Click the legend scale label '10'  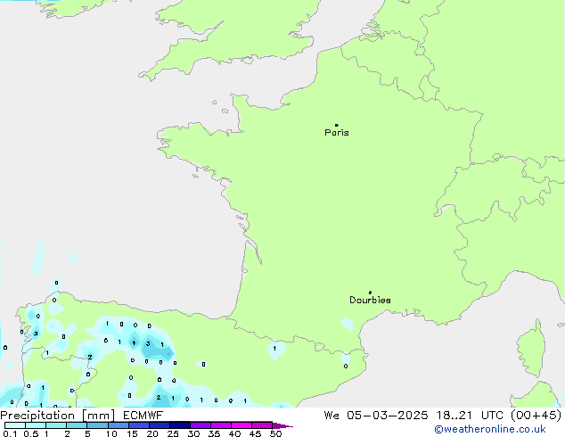111,433
